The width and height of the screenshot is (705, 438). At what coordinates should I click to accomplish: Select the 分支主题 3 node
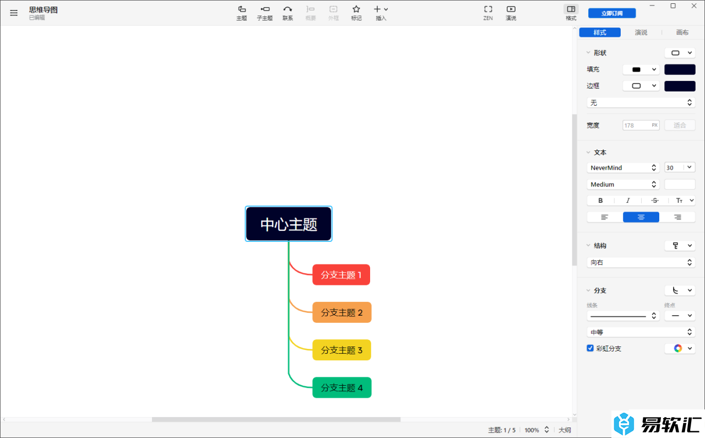(341, 350)
